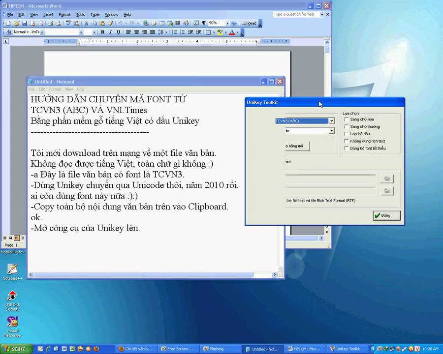Click the Numbering list icon in Word
Image resolution: width=443 pixels, height=354 pixels.
pos(175,32)
